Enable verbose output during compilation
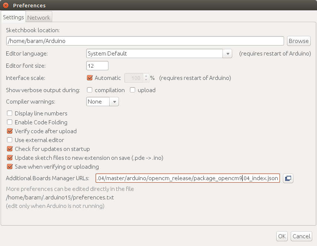Screen dimensions: 317x246 click(89, 90)
